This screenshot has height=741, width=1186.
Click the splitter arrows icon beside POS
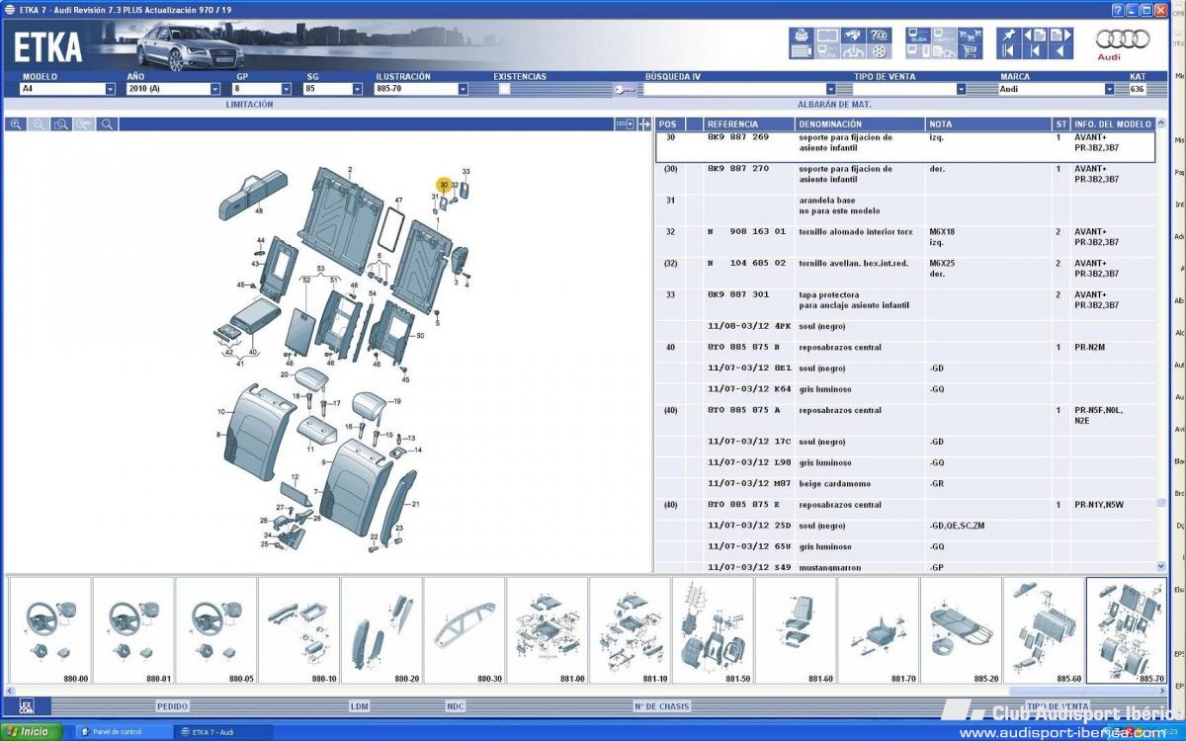(x=644, y=124)
